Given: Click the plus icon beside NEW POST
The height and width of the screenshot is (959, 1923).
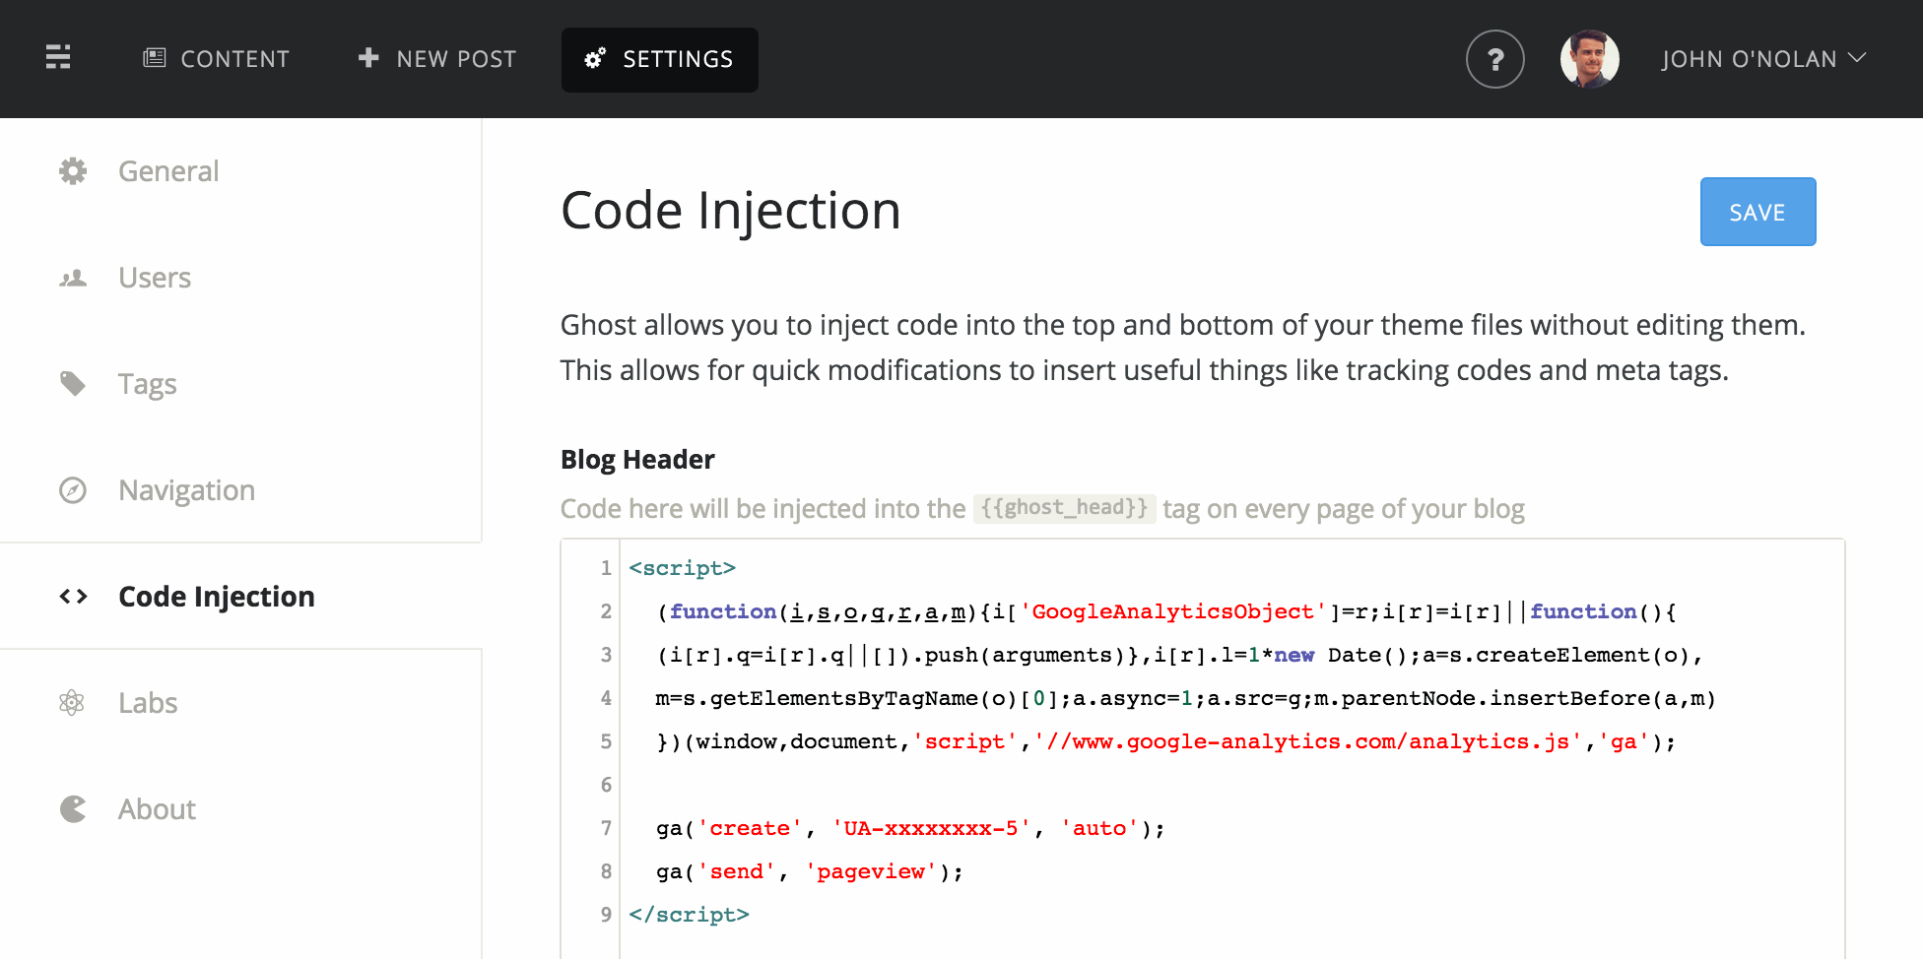Looking at the screenshot, I should [368, 57].
